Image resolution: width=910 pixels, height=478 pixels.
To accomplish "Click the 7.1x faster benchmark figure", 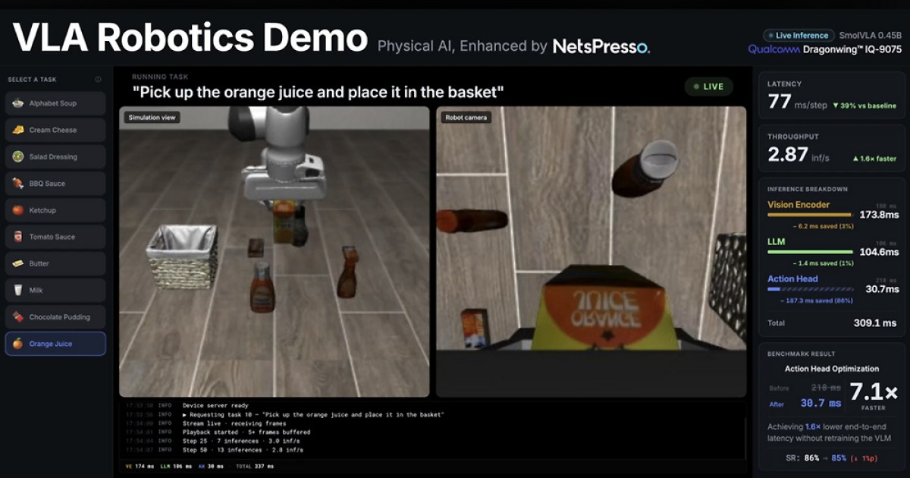I will [873, 396].
